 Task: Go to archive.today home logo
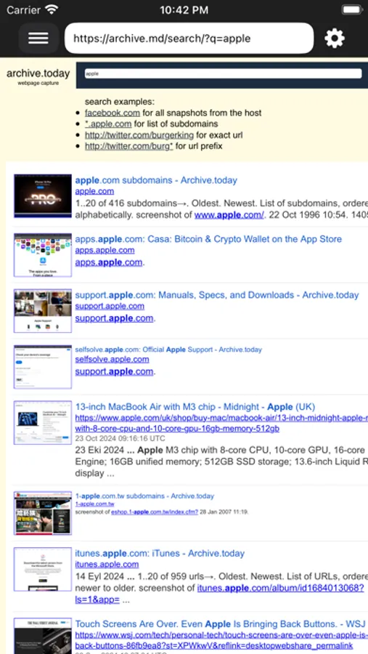click(x=38, y=76)
